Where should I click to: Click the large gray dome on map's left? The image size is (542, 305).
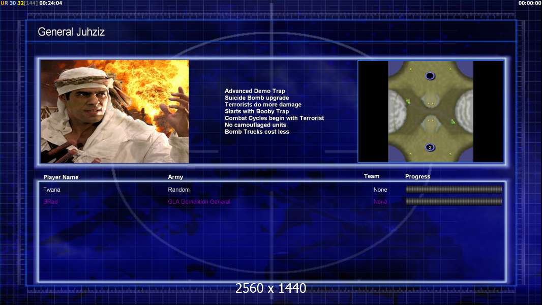(x=398, y=112)
